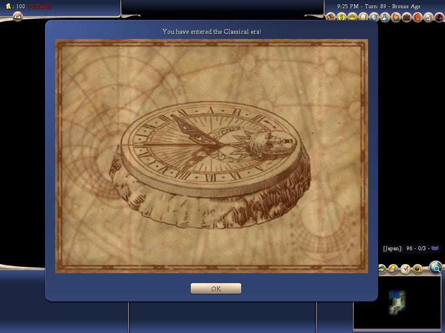Open the Civics advisor gold ring icon

(352, 17)
